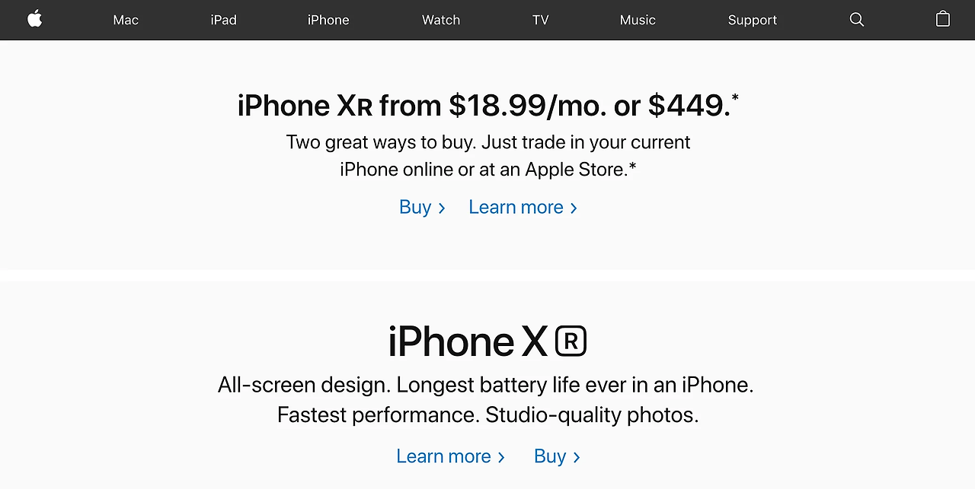Select the Watch menu item
Screen dimensions: 975x489
(x=440, y=20)
